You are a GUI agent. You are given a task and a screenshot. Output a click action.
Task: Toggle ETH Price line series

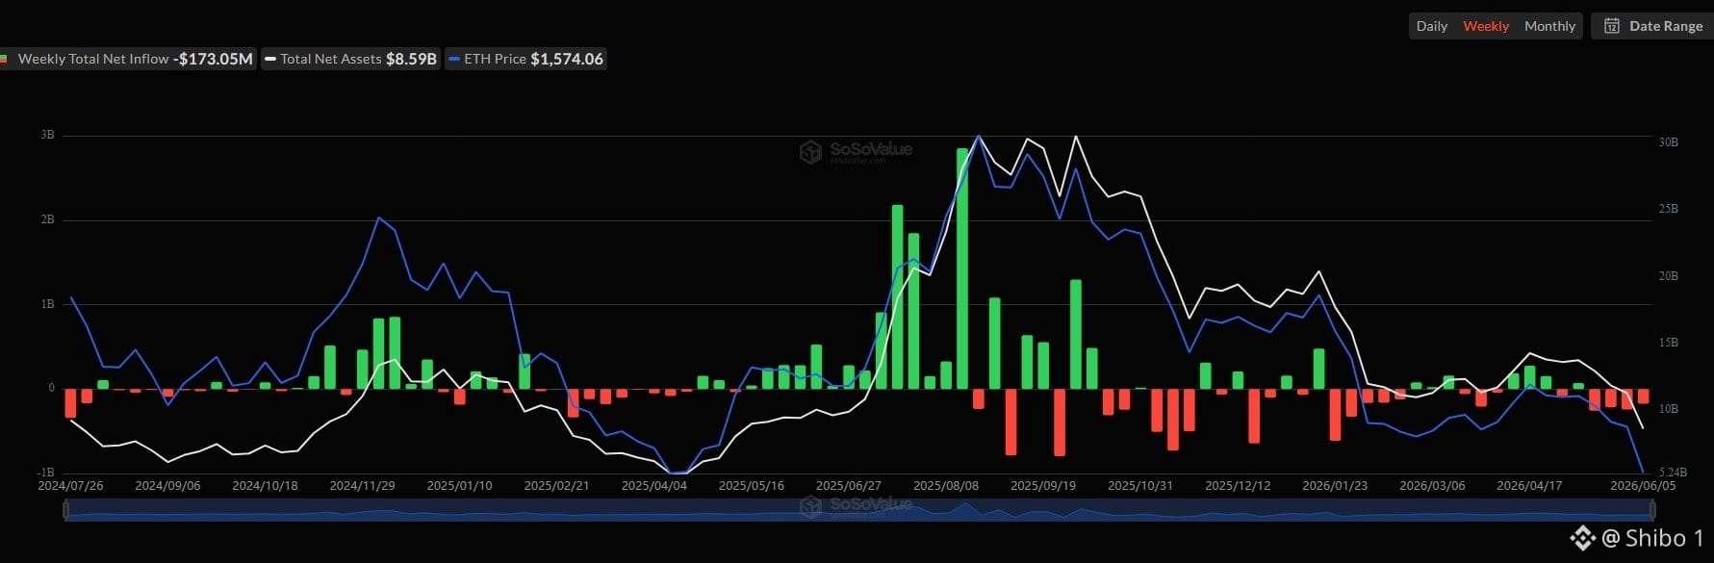pos(525,59)
